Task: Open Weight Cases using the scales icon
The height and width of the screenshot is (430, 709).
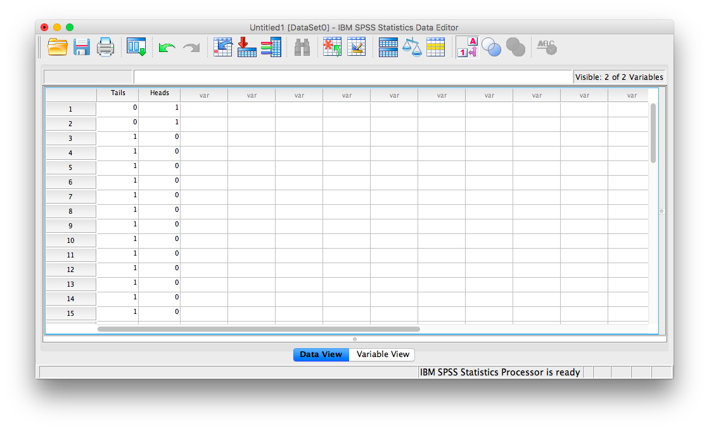Action: point(412,48)
